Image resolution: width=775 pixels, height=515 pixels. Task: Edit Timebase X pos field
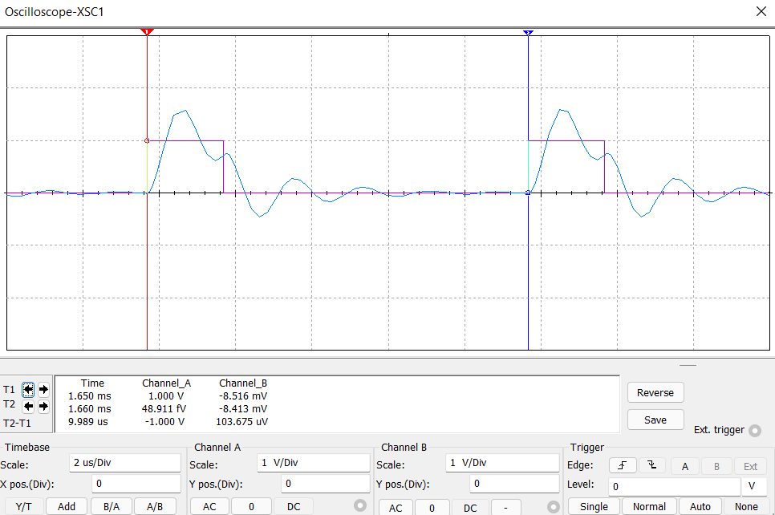(x=136, y=484)
